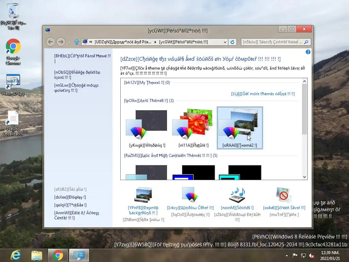Click the themes list scrollbar thumb
The width and height of the screenshot is (349, 262).
(x=304, y=110)
